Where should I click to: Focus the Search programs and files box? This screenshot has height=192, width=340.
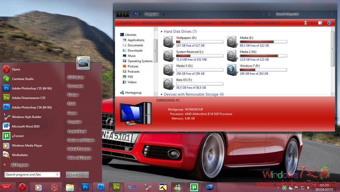point(32,175)
